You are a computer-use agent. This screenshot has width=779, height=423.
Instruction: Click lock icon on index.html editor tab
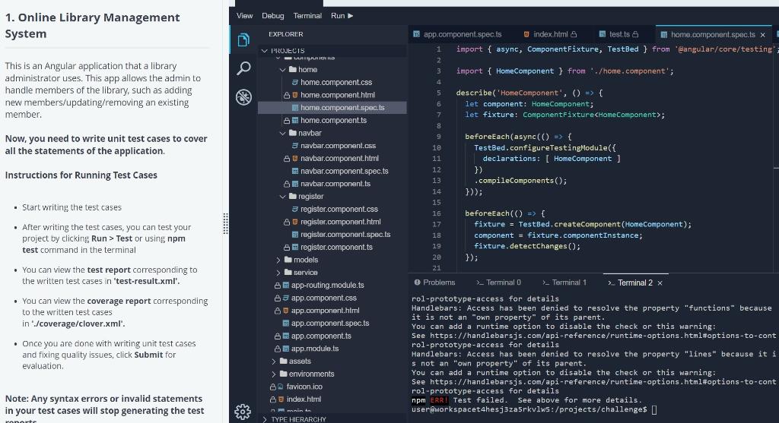pos(574,34)
